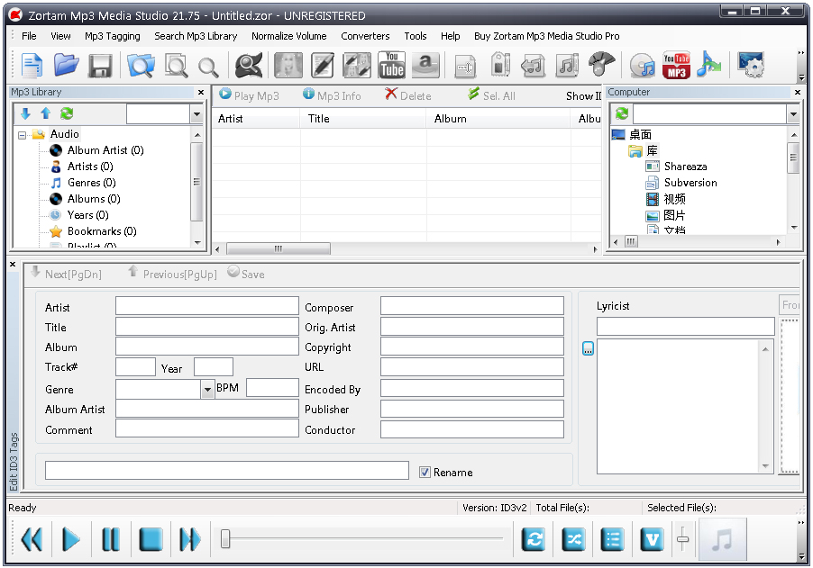Click the plain magnifier search toolbar icon
813x568 pixels.
coord(208,67)
